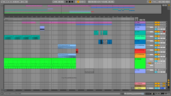Viewport: 171px width, 96px height.
Task: Fold the teal flm1 track
Action: [136, 32]
